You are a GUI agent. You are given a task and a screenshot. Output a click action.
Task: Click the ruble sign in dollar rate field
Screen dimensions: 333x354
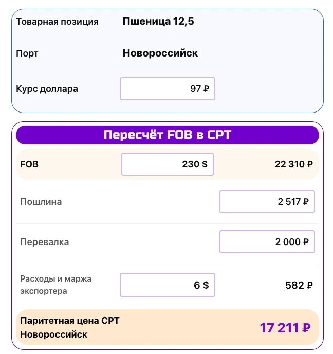[x=206, y=89]
